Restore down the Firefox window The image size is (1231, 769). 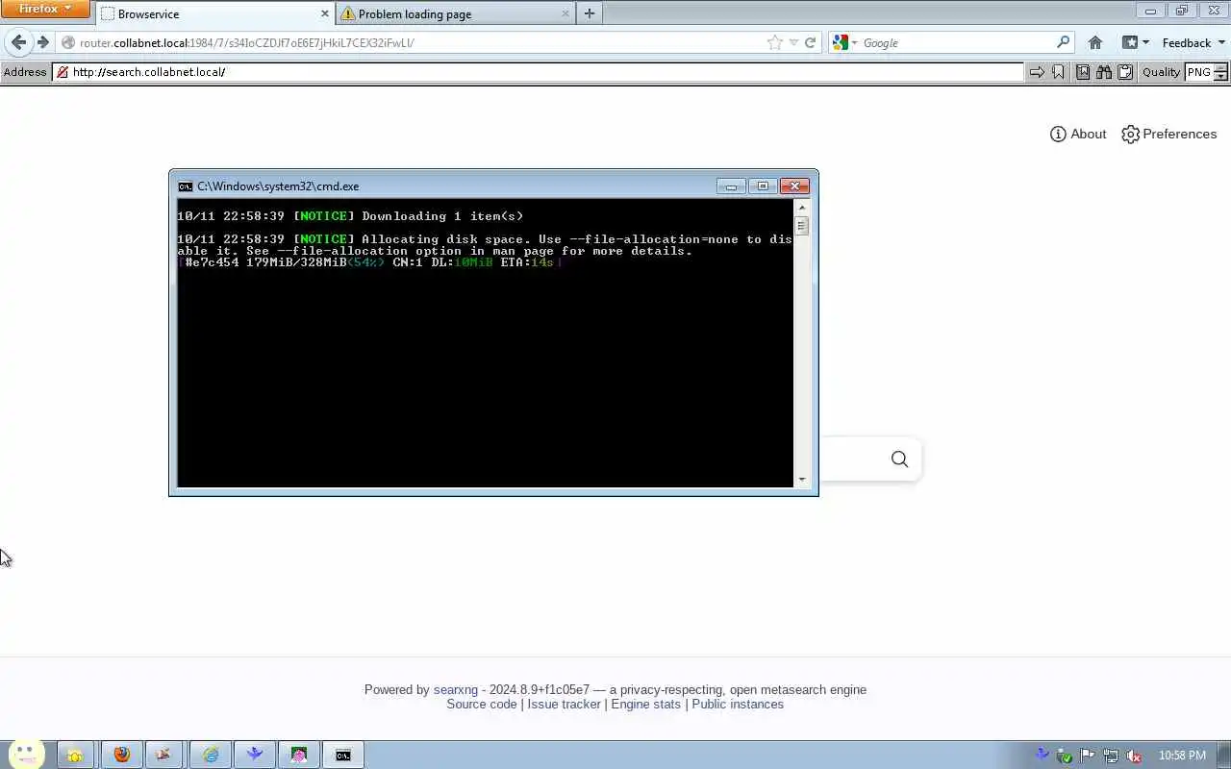(1181, 11)
